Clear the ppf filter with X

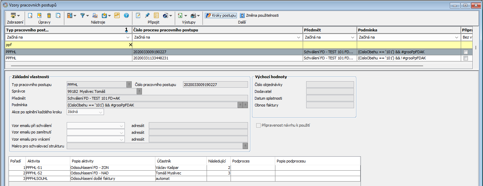click(130, 45)
